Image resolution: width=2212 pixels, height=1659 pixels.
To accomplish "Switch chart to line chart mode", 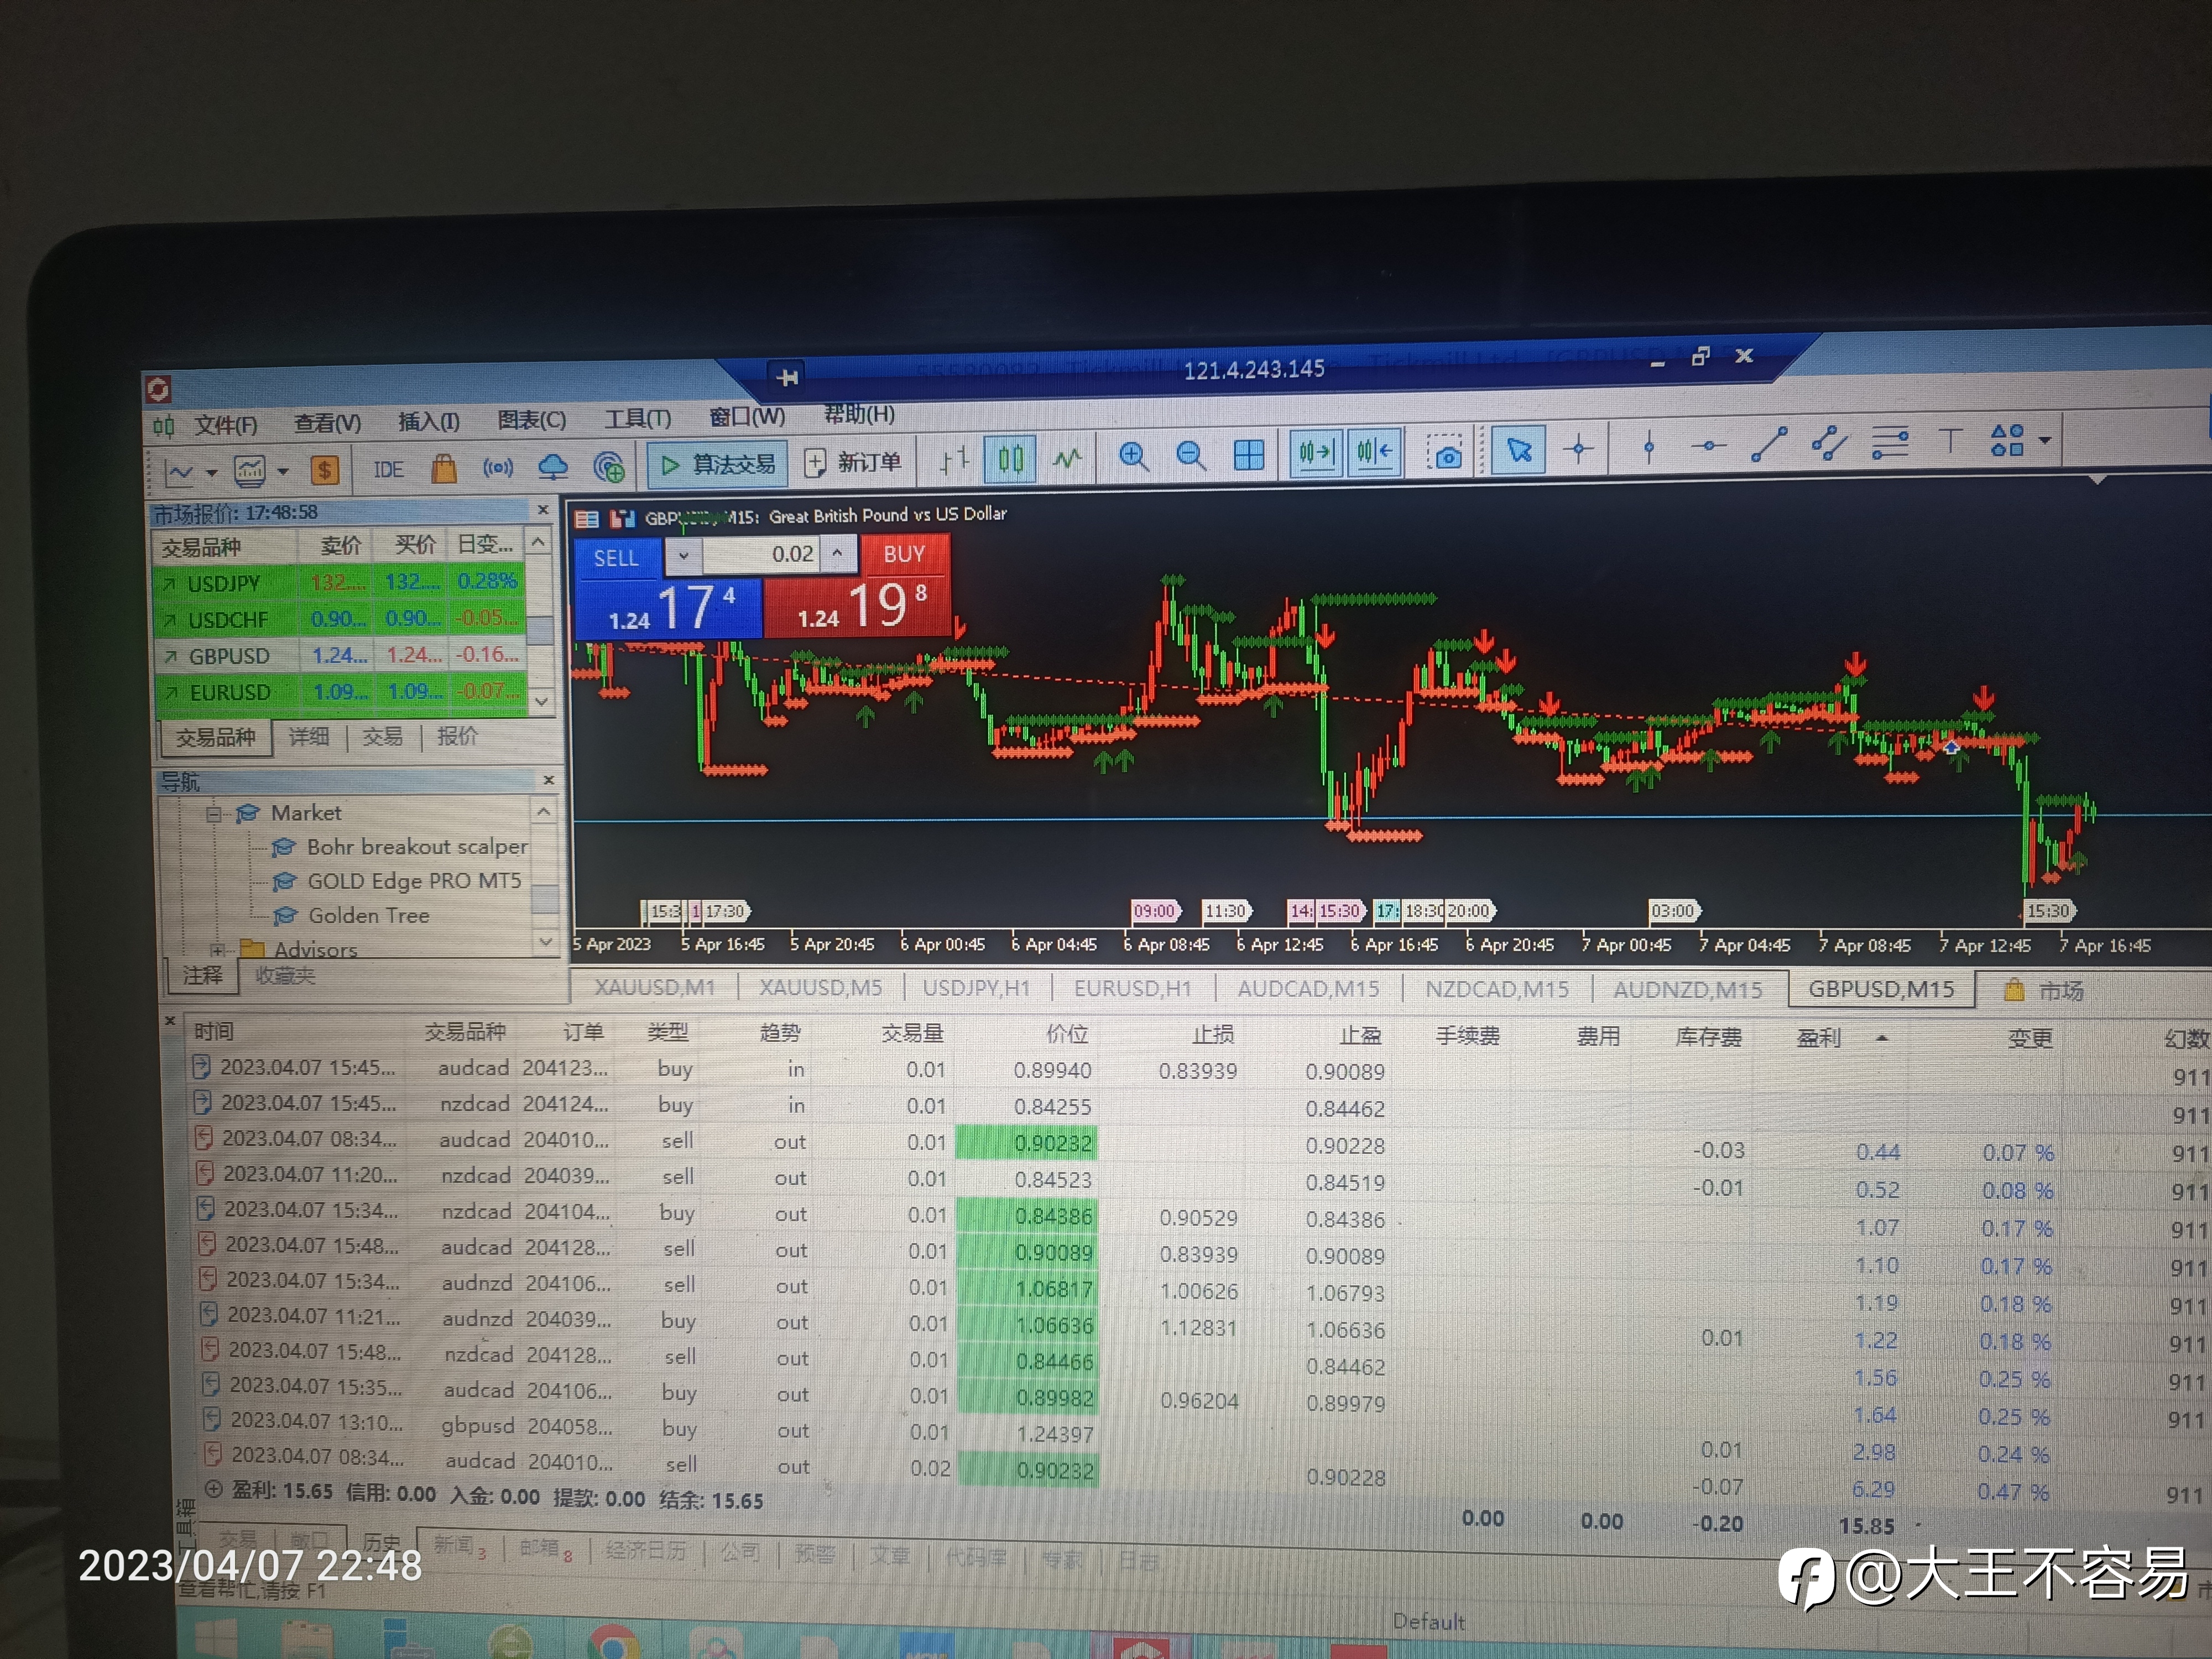I will click(x=1067, y=459).
